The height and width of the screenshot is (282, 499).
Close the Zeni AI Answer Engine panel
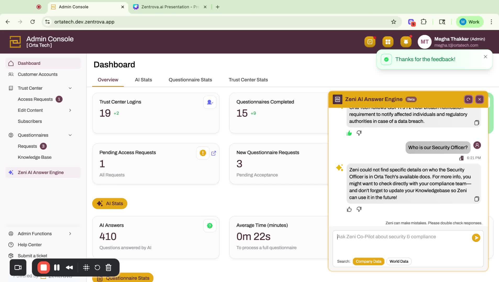click(480, 99)
